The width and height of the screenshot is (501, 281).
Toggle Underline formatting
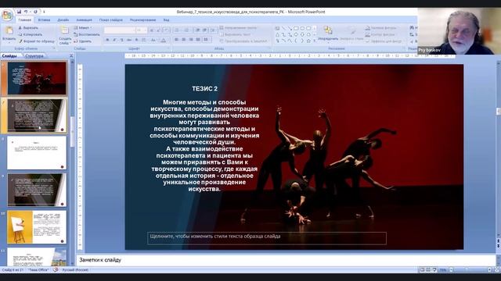coord(122,40)
